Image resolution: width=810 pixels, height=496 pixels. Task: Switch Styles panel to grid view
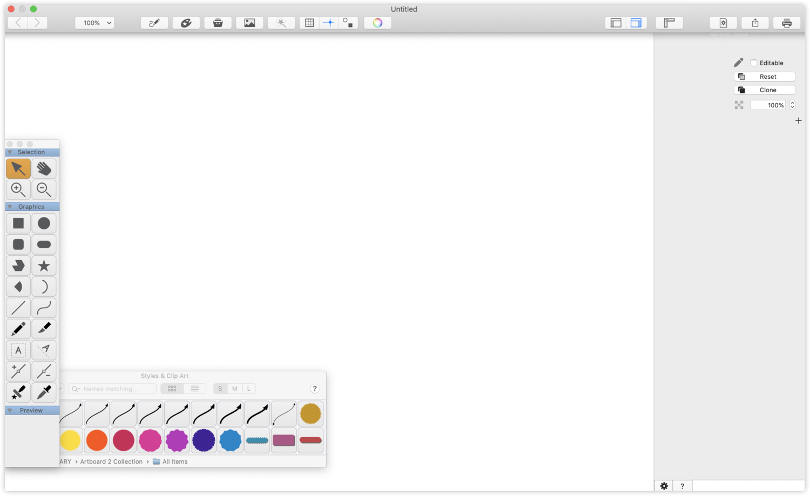click(172, 389)
